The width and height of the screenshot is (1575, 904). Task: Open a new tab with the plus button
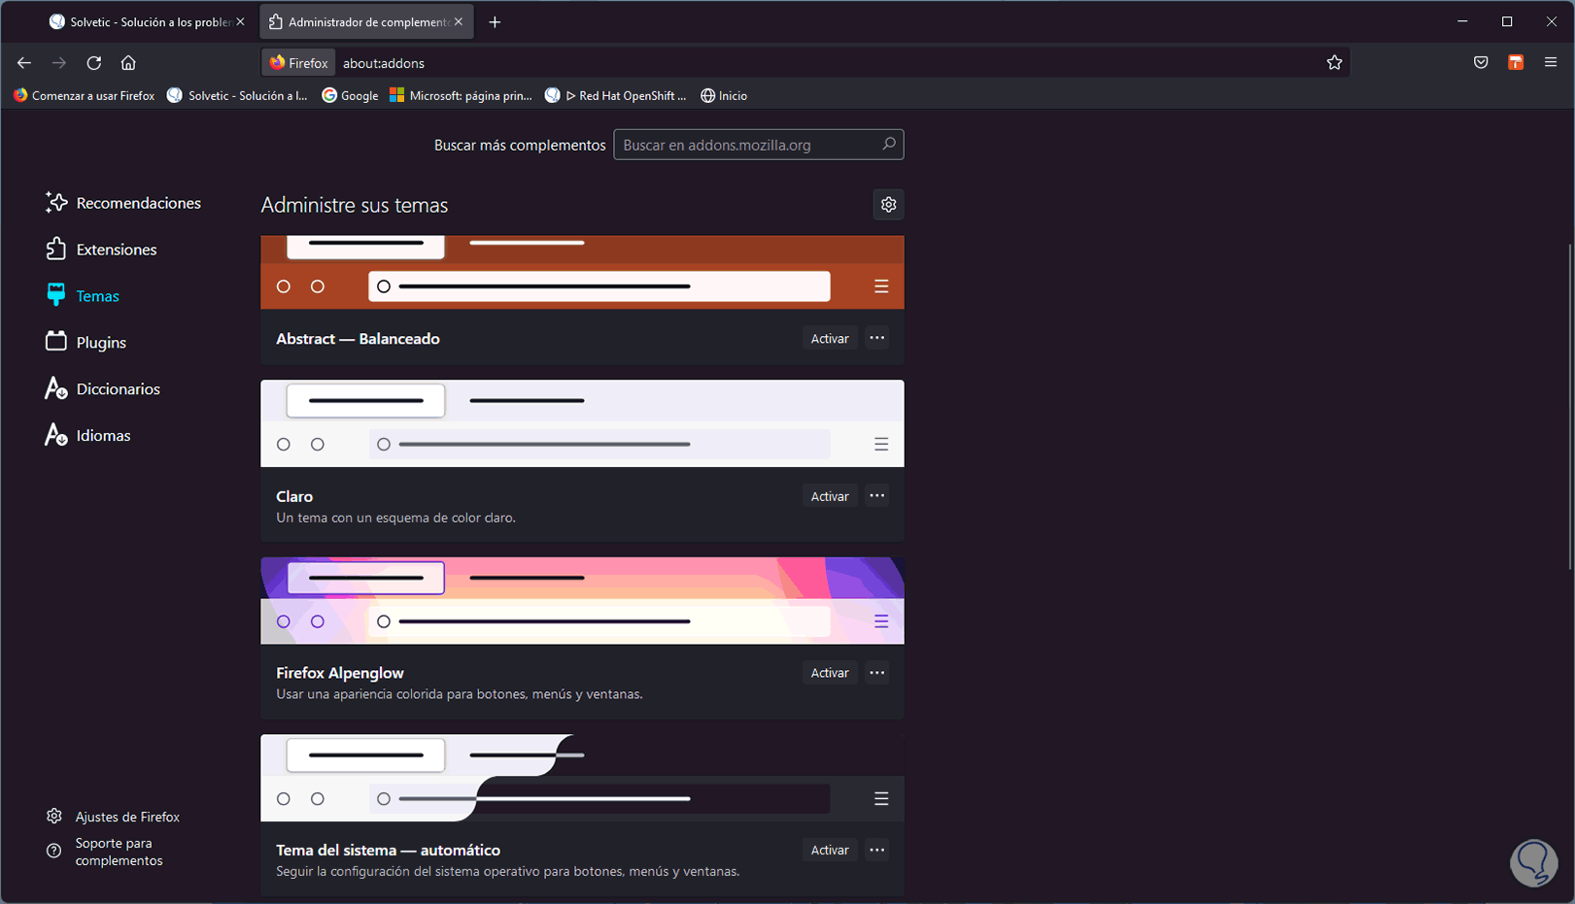(x=495, y=22)
